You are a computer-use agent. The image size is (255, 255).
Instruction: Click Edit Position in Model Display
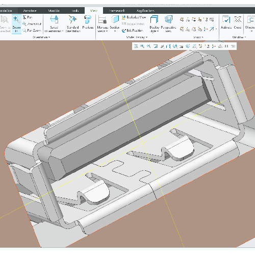(x=133, y=31)
